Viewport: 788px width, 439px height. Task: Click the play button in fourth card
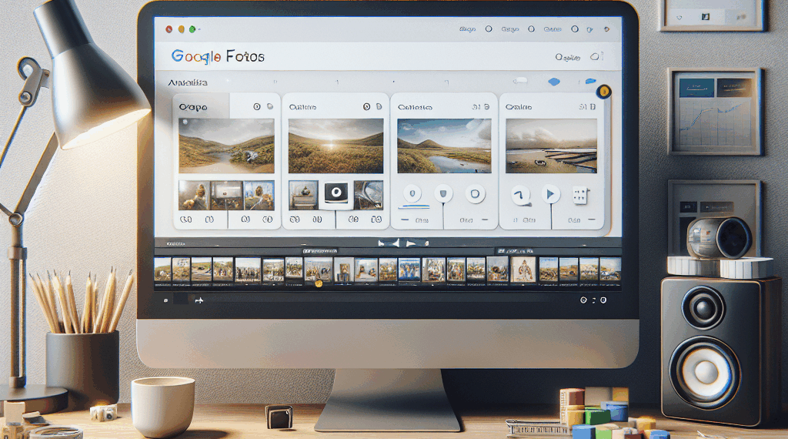pyautogui.click(x=551, y=194)
